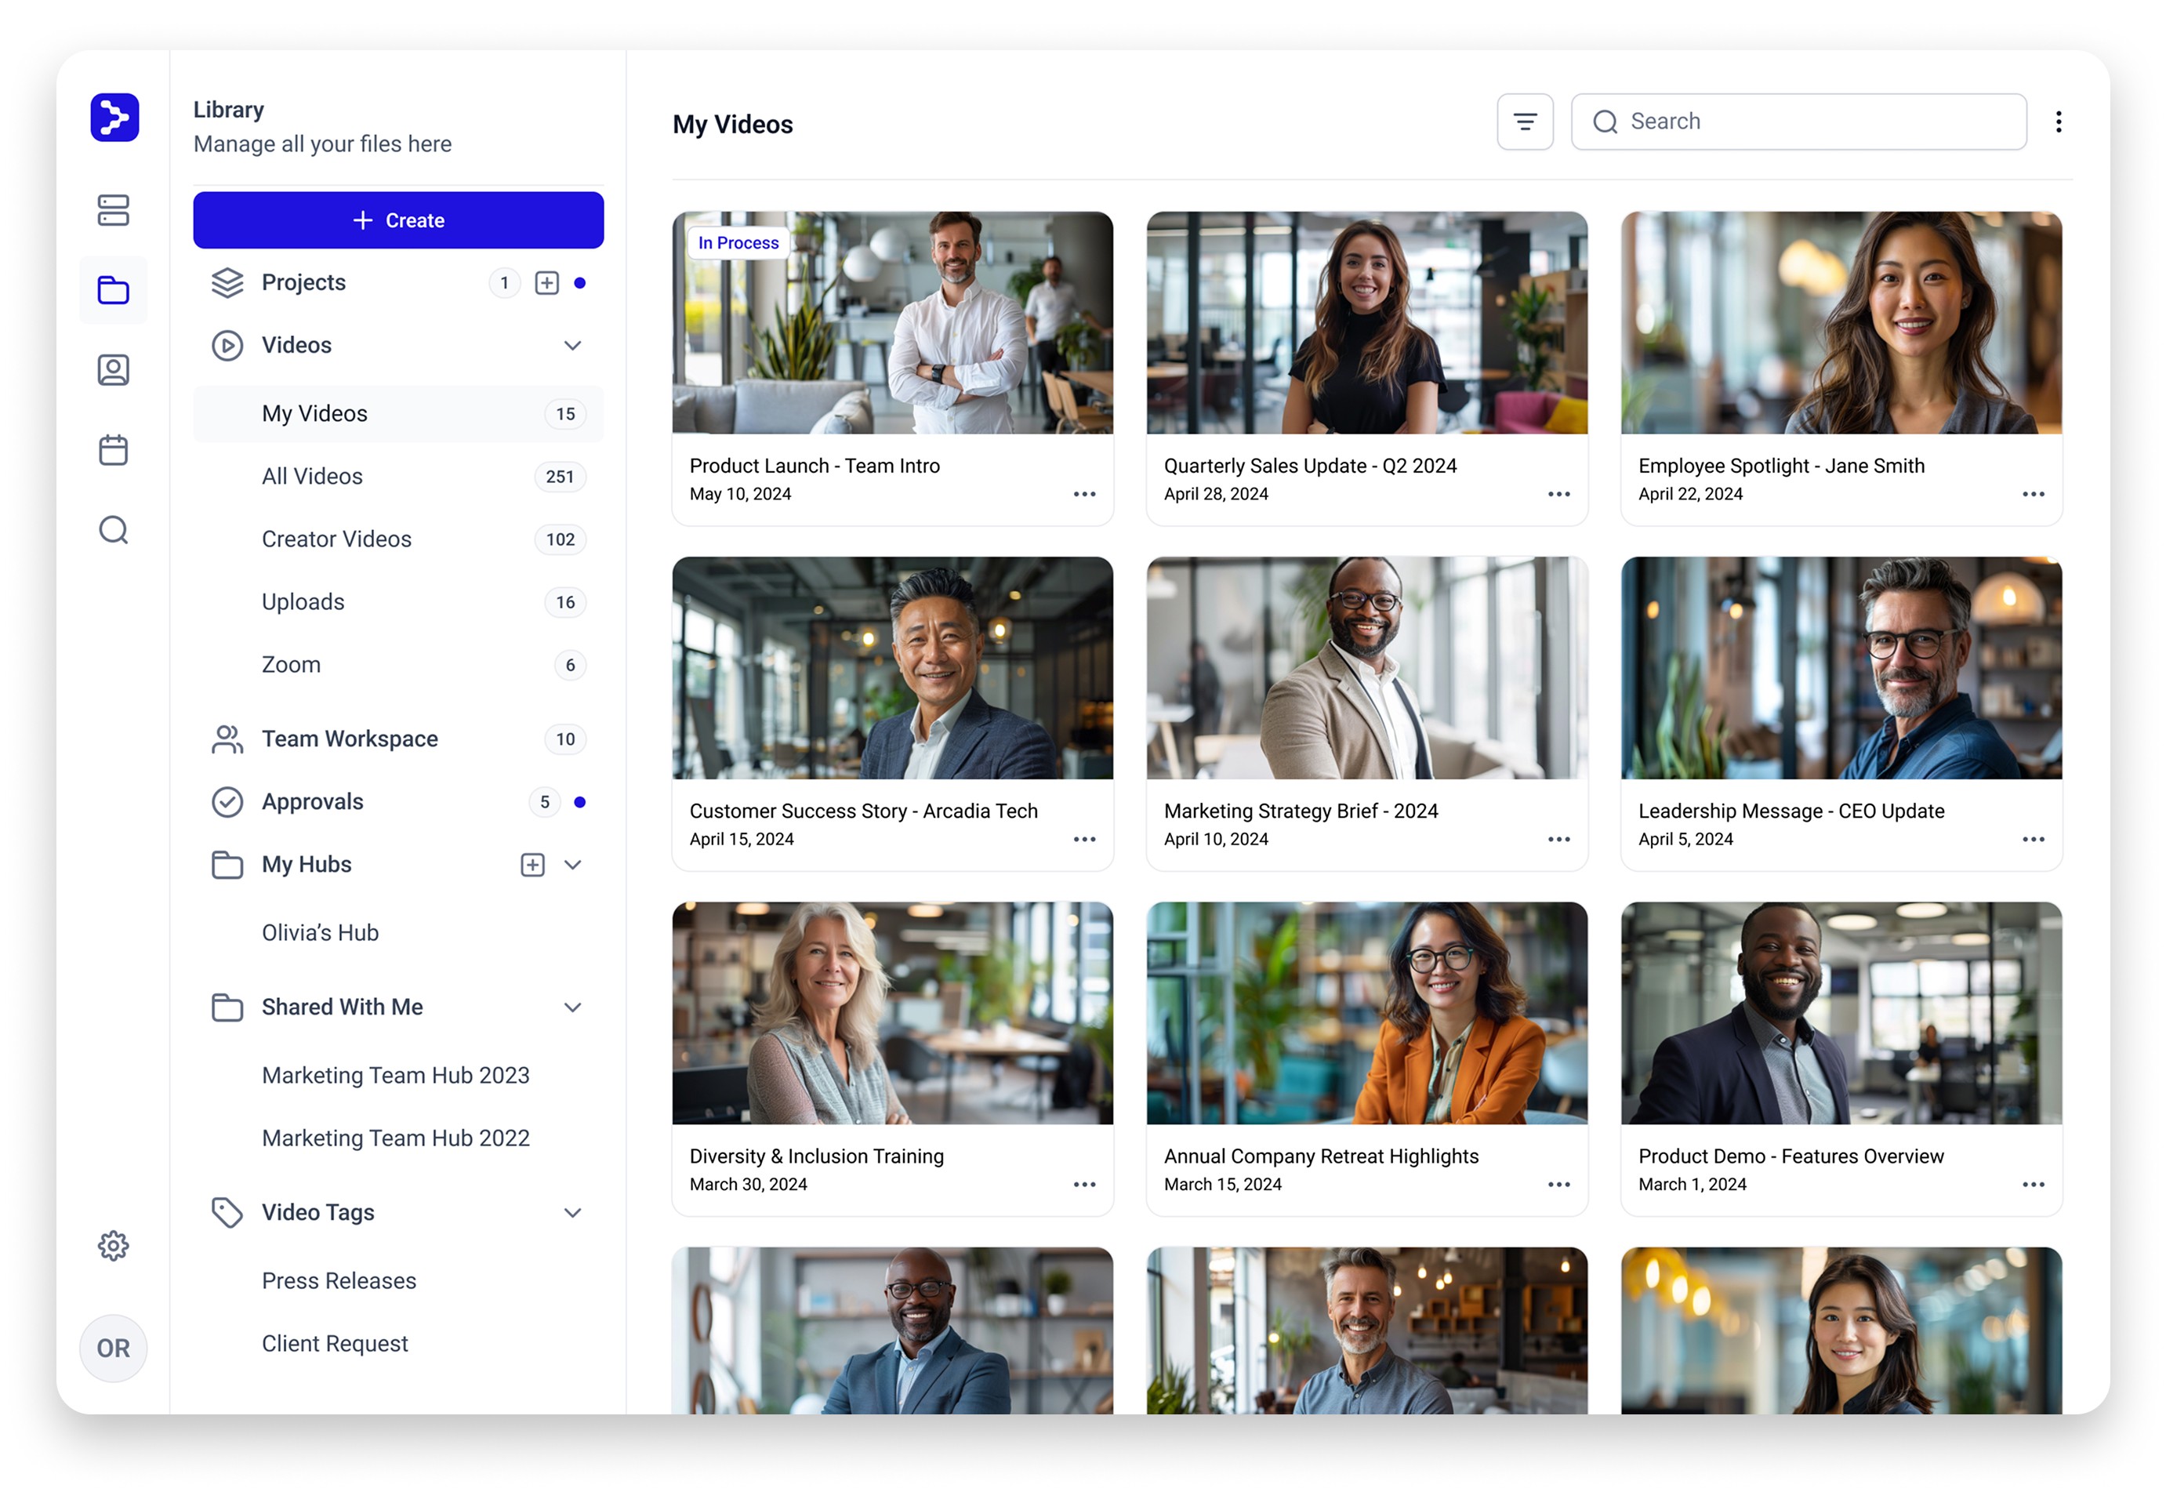This screenshot has width=2166, height=1492.
Task: Select All Videos in sidebar
Action: [x=312, y=476]
